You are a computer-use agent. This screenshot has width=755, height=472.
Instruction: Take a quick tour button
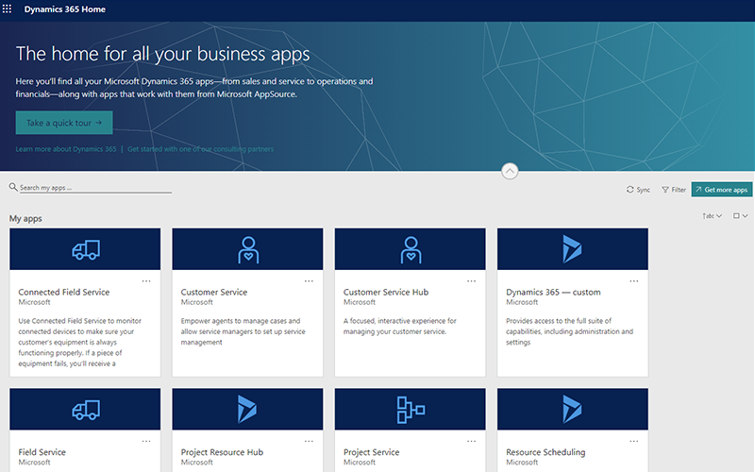click(x=64, y=123)
